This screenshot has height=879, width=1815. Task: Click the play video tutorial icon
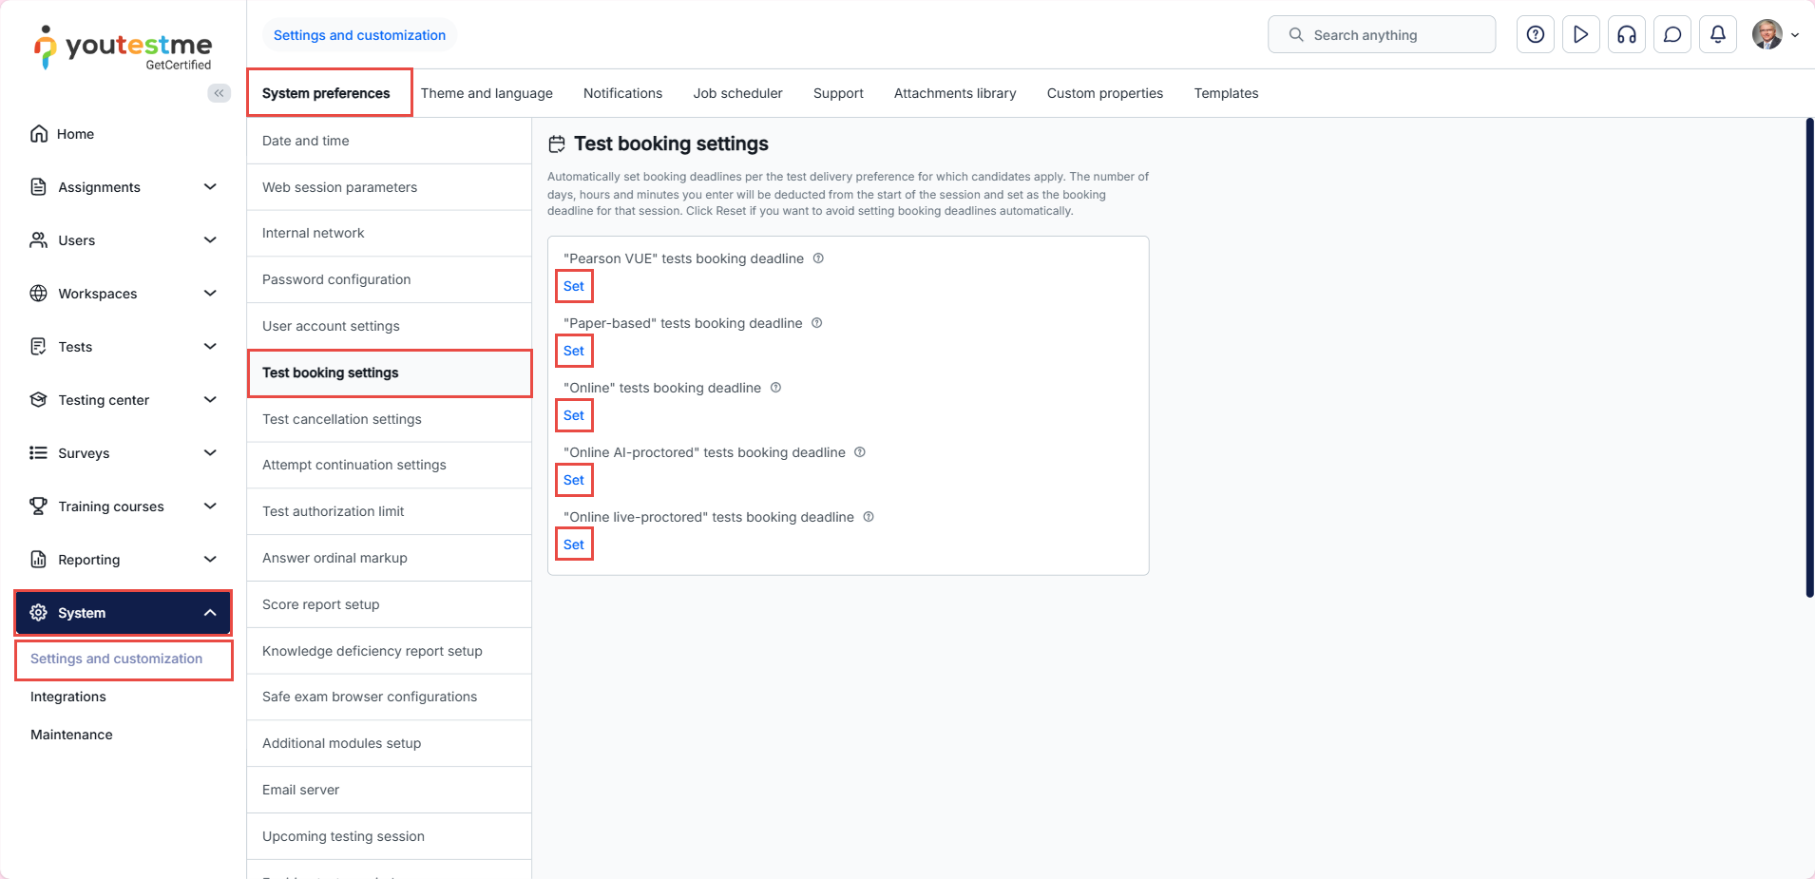pos(1580,35)
